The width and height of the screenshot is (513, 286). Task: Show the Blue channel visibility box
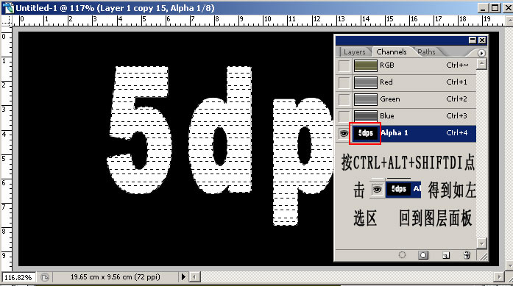pos(344,116)
